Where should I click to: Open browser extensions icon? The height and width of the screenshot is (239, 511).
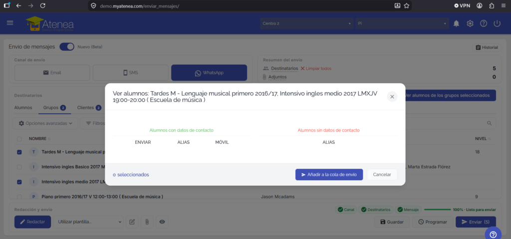tap(492, 5)
